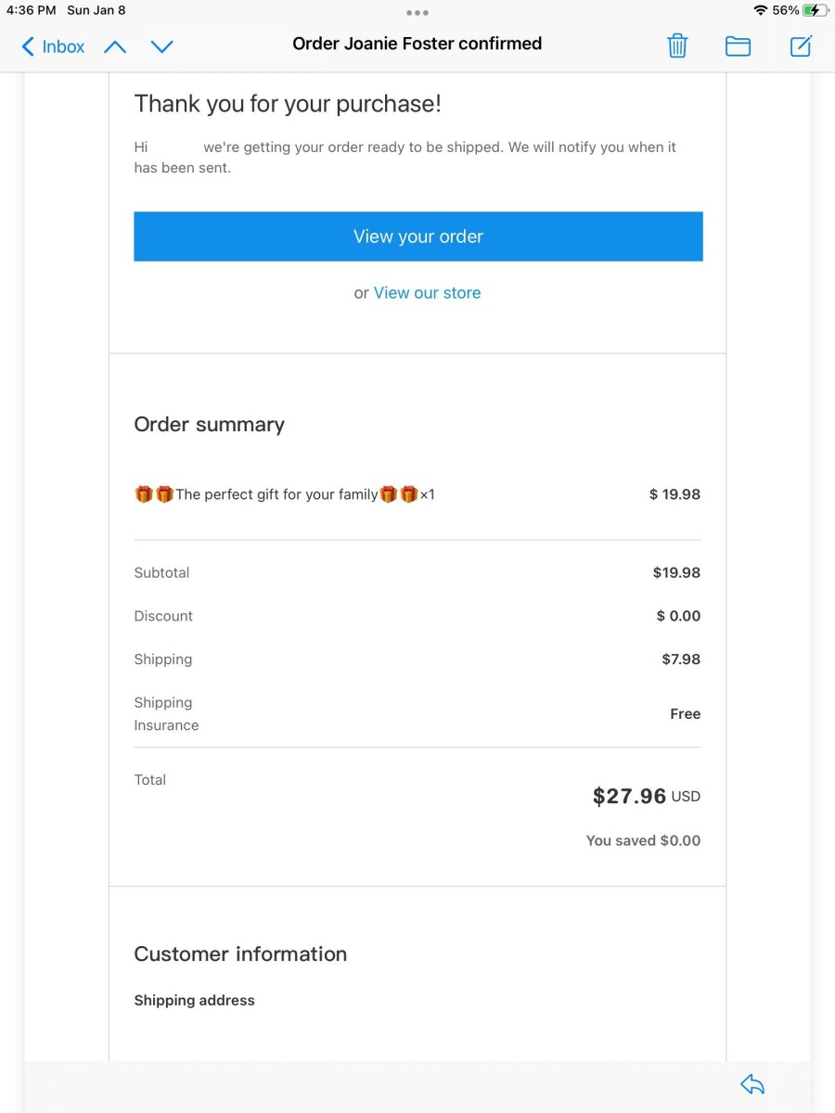The image size is (835, 1113).
Task: Tap the Customer information heading
Action: click(x=240, y=954)
